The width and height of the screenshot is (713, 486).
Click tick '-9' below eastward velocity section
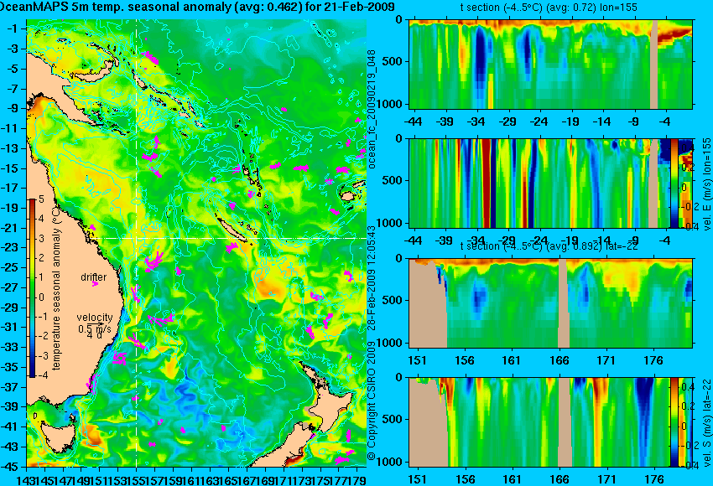[634, 240]
